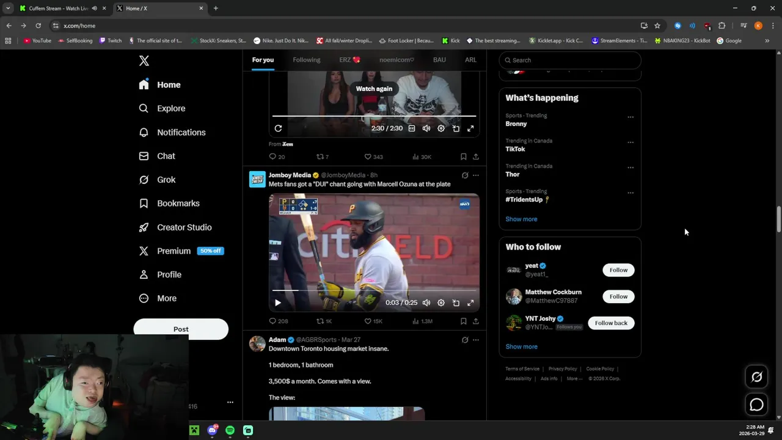Switch to the ERZ tab
Viewport: 782px width, 440px height.
coord(350,60)
